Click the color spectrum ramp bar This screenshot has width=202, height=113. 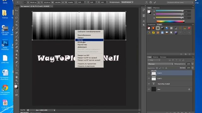(x=170, y=22)
